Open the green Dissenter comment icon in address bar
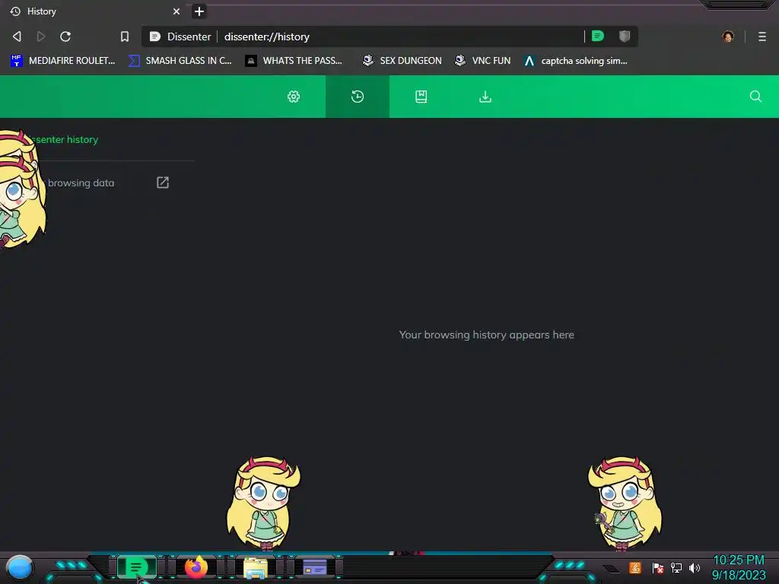Screen dimensions: 779x584 (x=598, y=36)
